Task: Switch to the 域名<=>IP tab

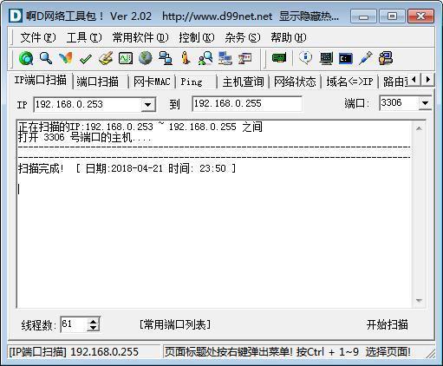Action: (349, 82)
